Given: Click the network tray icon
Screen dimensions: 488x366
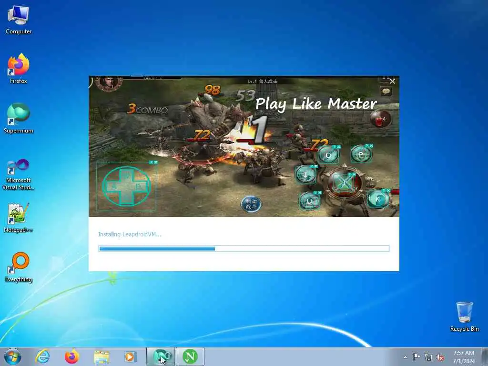Looking at the screenshot, I should (x=428, y=357).
